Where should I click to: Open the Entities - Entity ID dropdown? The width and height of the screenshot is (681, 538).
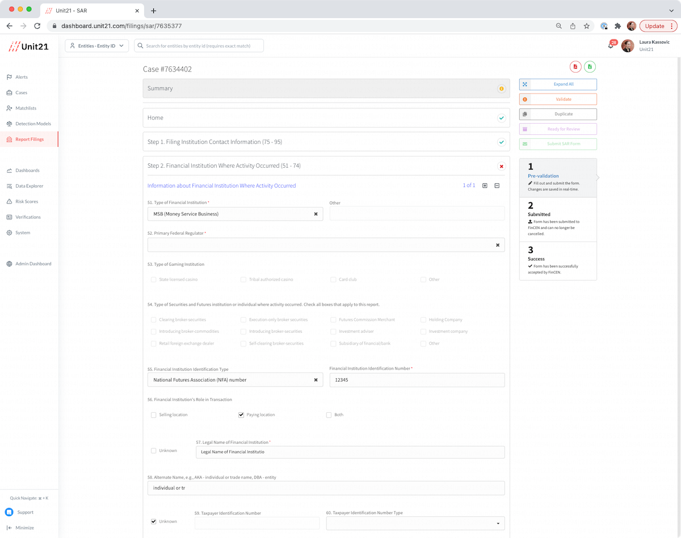pos(97,46)
